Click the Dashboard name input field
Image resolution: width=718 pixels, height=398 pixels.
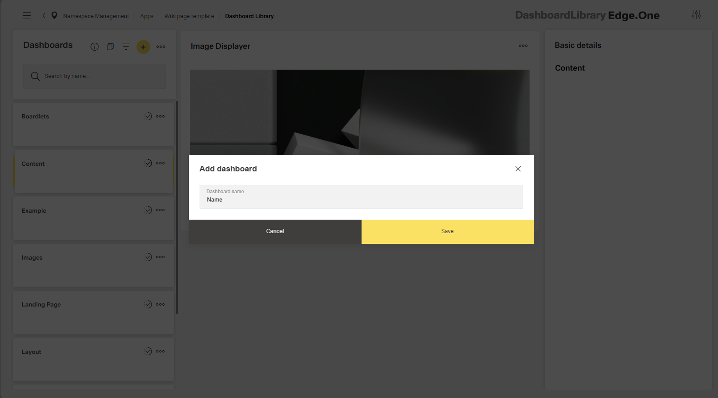coord(361,197)
